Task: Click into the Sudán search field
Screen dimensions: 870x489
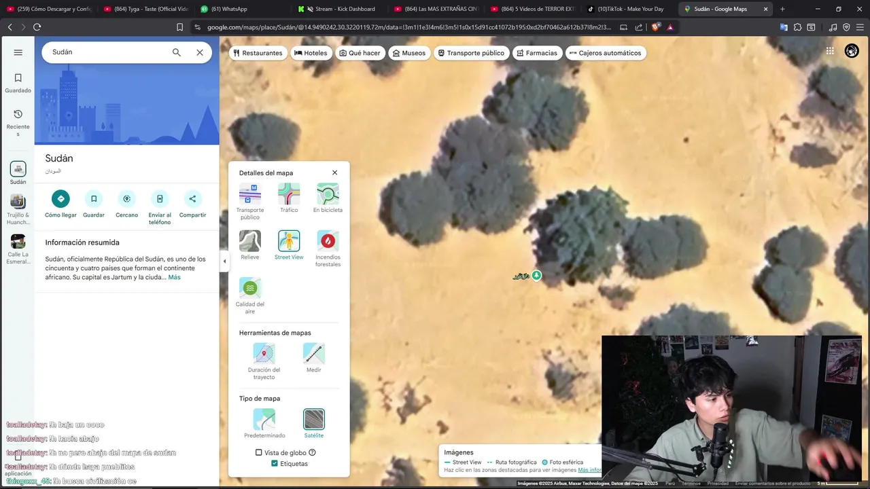Action: coord(107,52)
